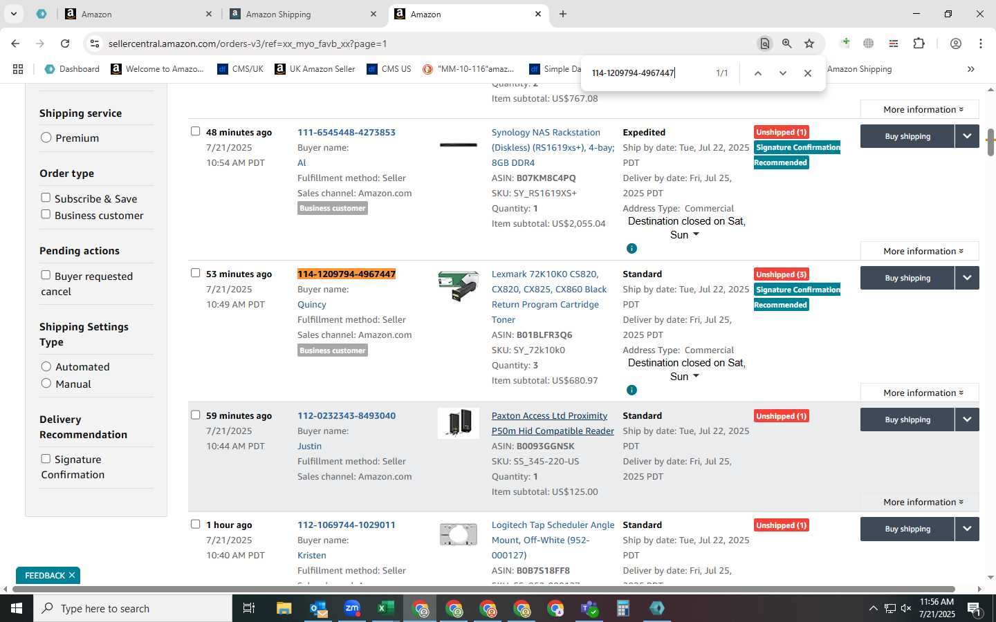Select the Premium shipping service radio
Screen dimensions: 996x622
click(46, 138)
